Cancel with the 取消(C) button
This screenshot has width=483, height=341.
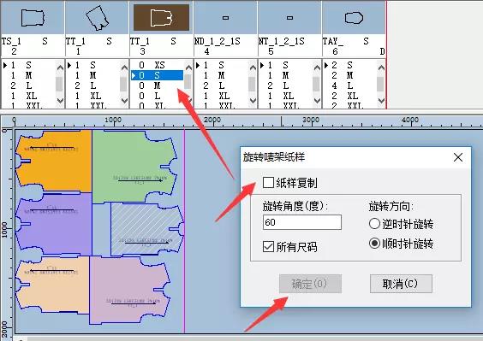(401, 284)
